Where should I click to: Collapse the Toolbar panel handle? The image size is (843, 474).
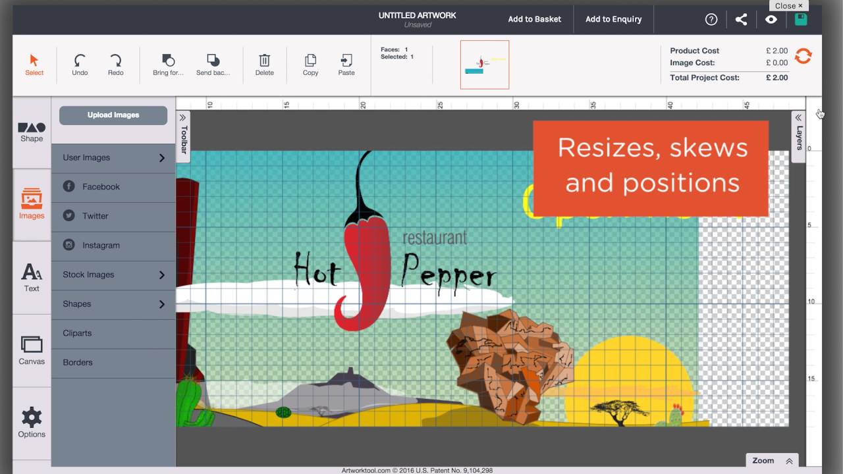tap(183, 136)
